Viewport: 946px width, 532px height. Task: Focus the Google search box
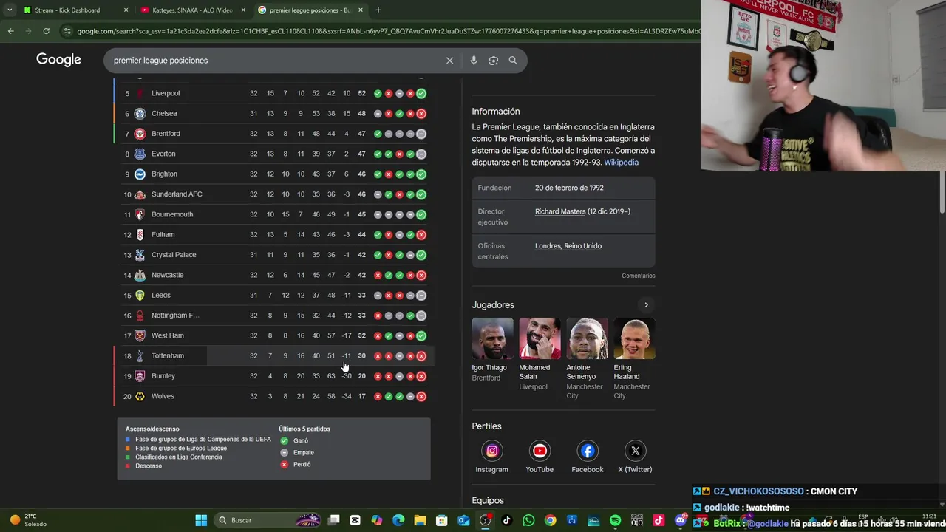coord(273,61)
